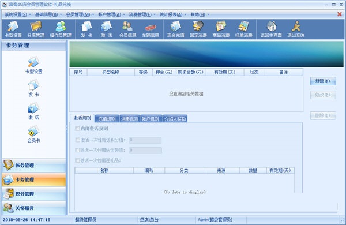Select 激活 icon in left sidebar
Image resolution: width=346 pixels, height=225 pixels.
click(34, 111)
